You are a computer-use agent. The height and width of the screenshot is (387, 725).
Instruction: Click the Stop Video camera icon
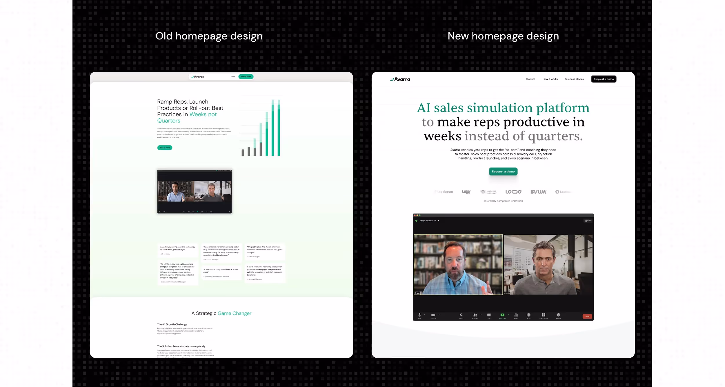(x=433, y=315)
